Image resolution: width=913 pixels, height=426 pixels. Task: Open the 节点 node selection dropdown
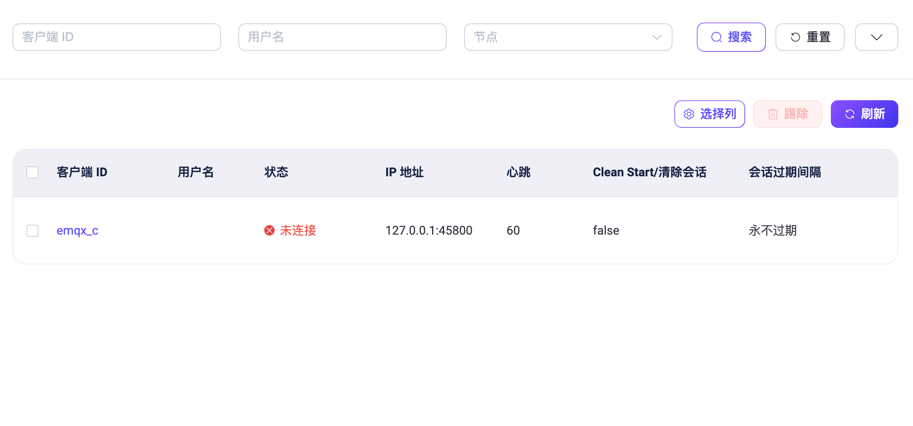point(568,37)
